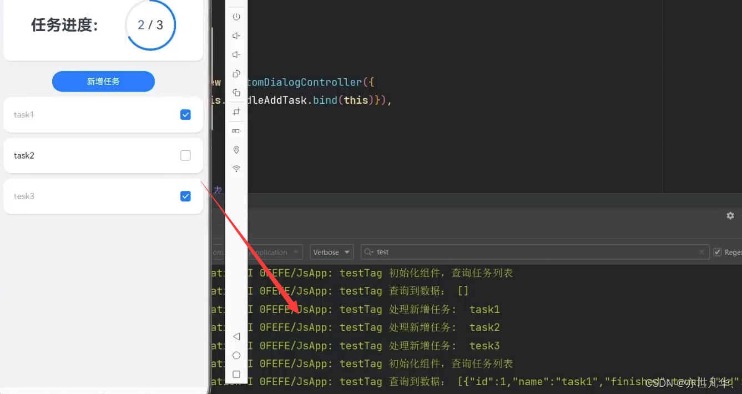Click the emulator recent apps square icon
This screenshot has height=394, width=742.
pyautogui.click(x=236, y=374)
